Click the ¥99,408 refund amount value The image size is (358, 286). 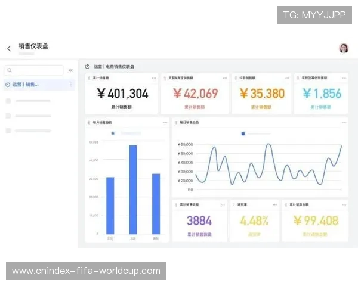pos(316,220)
